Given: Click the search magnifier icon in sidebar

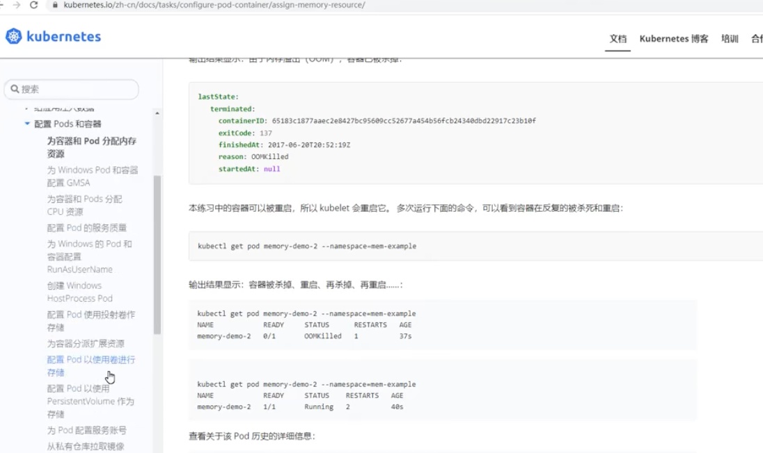Looking at the screenshot, I should [x=15, y=89].
